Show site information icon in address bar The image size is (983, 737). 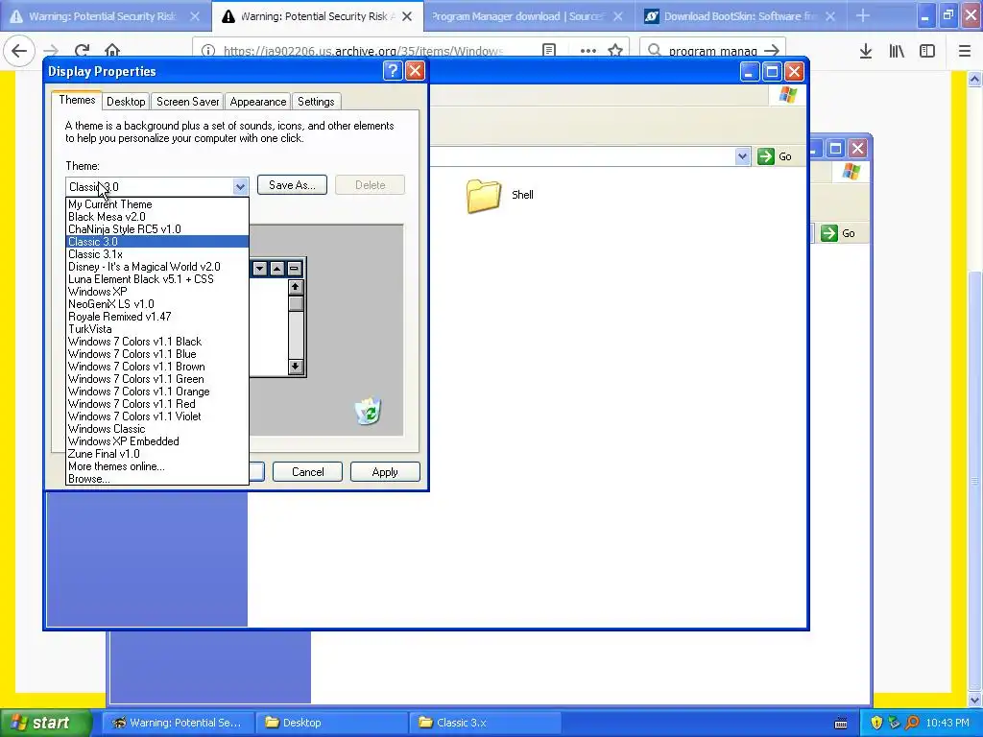click(x=208, y=50)
